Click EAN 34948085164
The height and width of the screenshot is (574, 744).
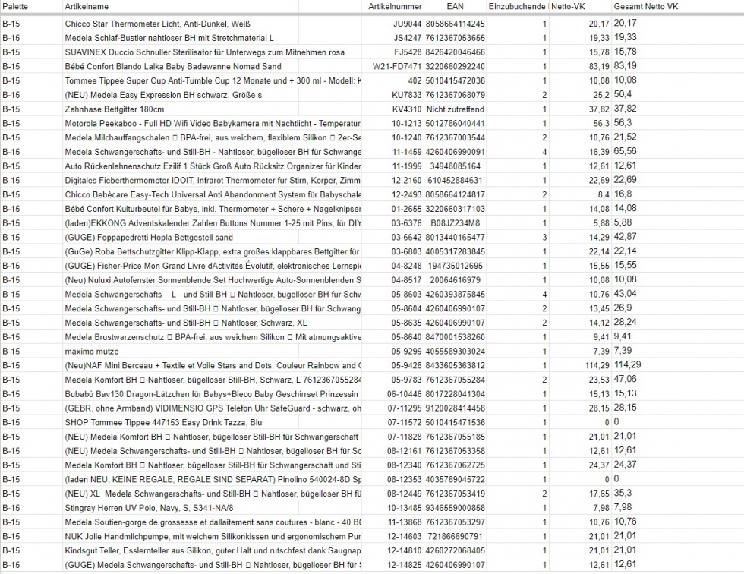coord(455,166)
